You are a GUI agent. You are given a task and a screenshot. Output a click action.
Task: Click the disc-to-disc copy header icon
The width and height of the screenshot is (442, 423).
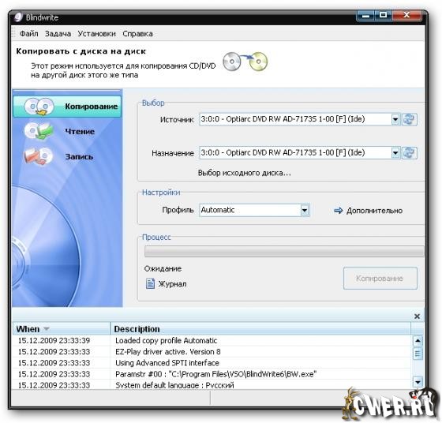click(245, 61)
